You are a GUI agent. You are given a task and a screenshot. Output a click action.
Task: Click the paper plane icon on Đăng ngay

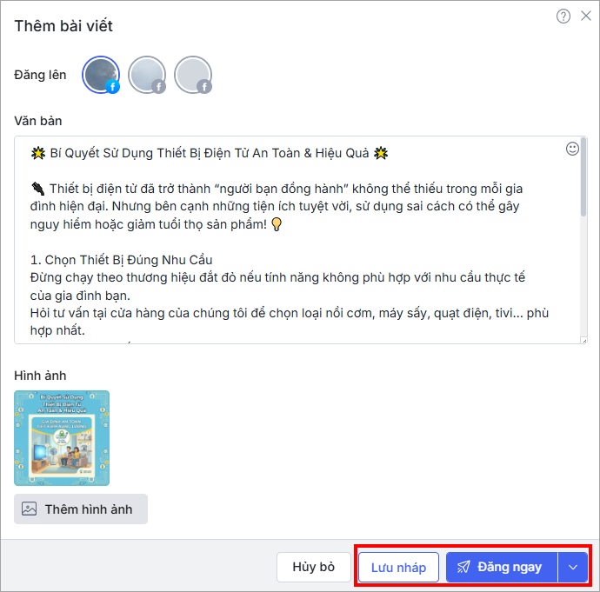point(463,567)
